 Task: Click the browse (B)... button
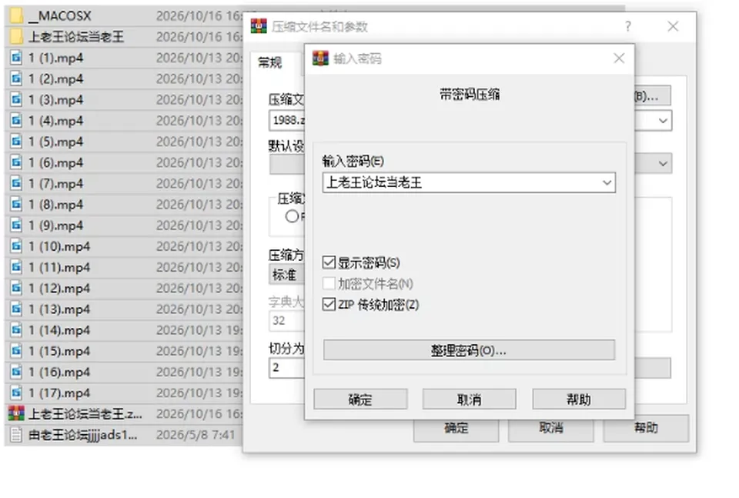coord(652,96)
